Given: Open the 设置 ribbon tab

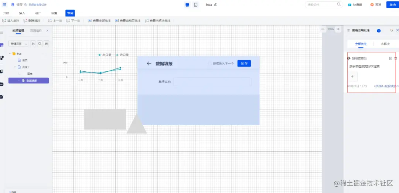Looking at the screenshot, I should pos(54,13).
